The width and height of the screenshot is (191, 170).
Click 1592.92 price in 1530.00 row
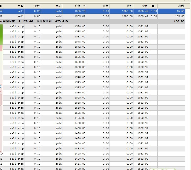click(143, 93)
